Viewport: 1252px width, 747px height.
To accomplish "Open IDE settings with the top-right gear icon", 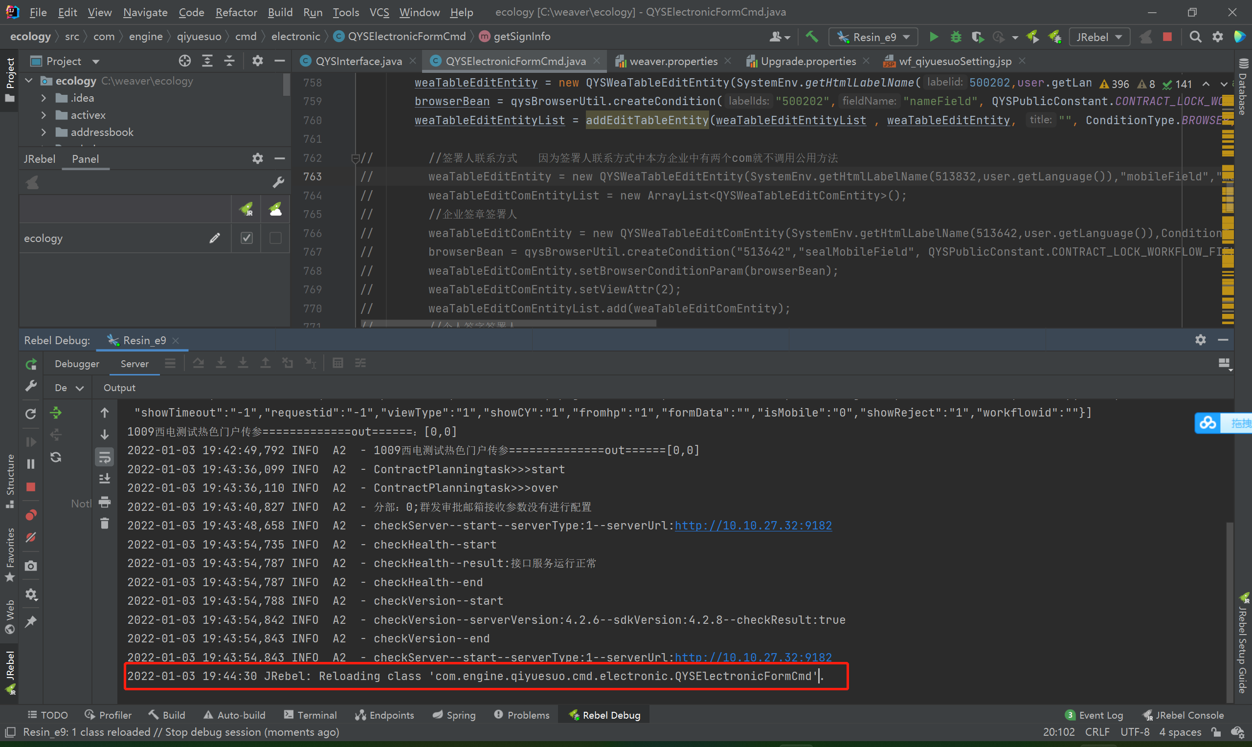I will (x=1217, y=37).
